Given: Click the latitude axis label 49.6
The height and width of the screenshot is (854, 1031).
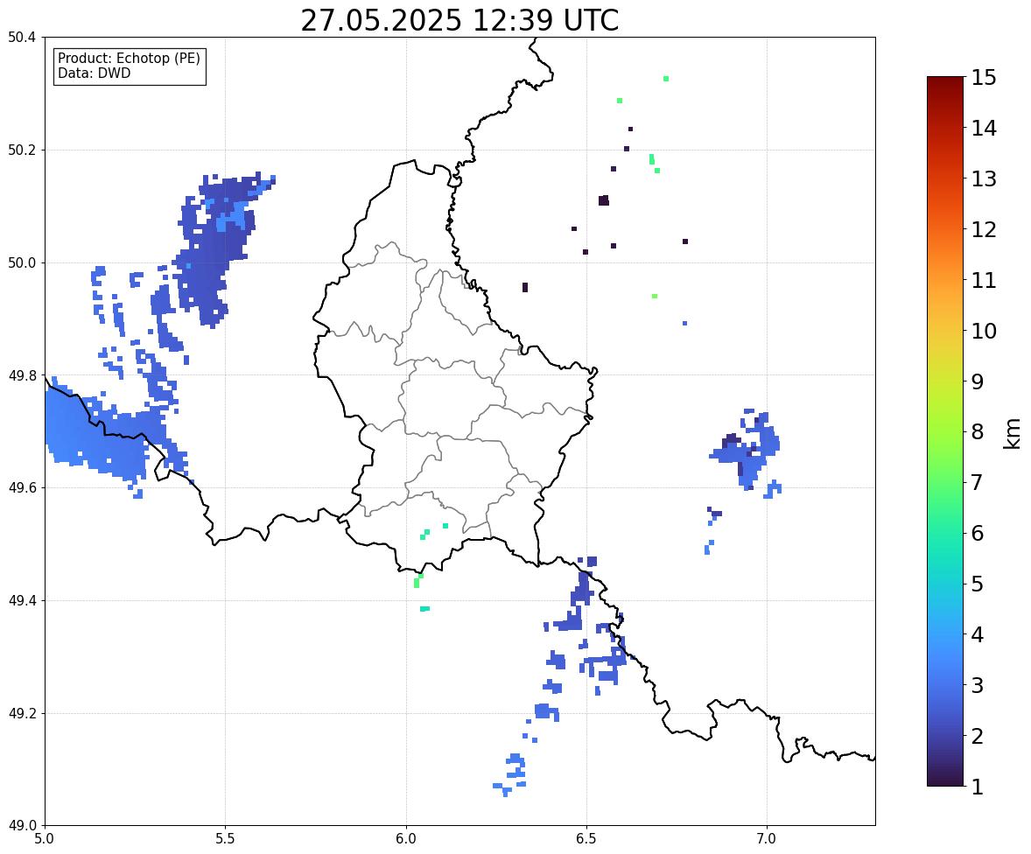Looking at the screenshot, I should [x=22, y=487].
